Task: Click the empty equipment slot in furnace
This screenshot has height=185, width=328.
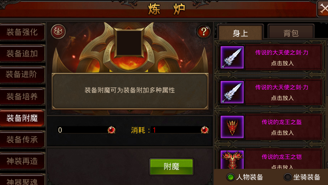Action: (x=129, y=43)
